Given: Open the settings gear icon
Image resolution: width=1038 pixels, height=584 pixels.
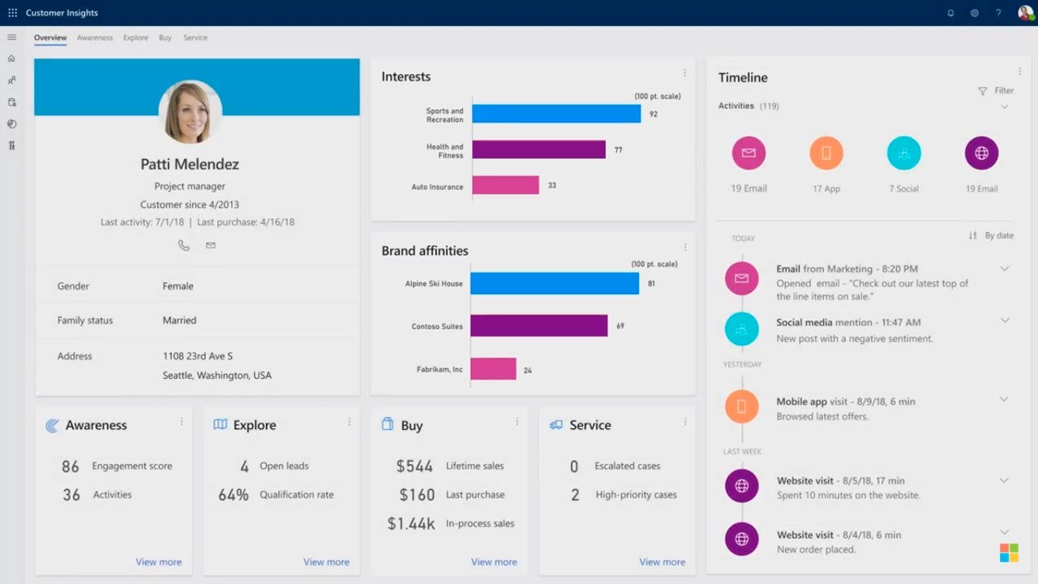Looking at the screenshot, I should (x=975, y=13).
